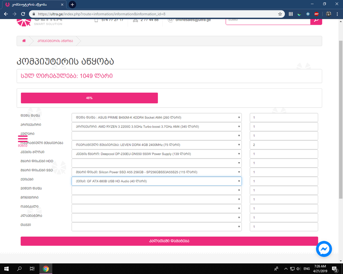Click the pink add to cart button

(169, 241)
